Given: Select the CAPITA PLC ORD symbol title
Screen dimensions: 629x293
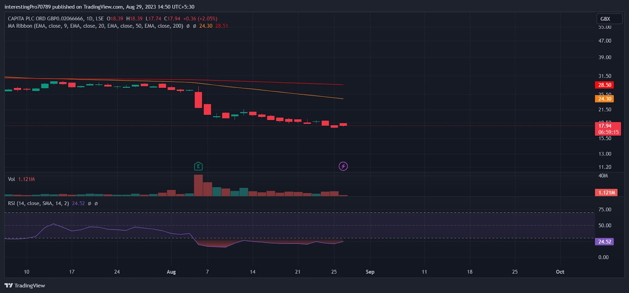Looking at the screenshot, I should point(46,18).
